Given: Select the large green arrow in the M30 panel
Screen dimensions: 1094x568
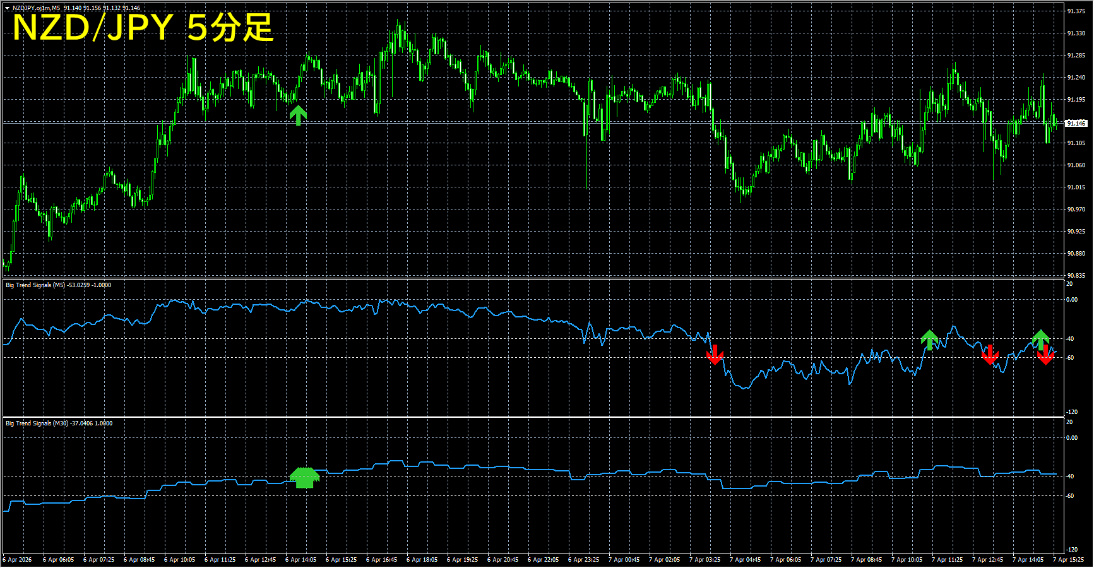Looking at the screenshot, I should (304, 478).
